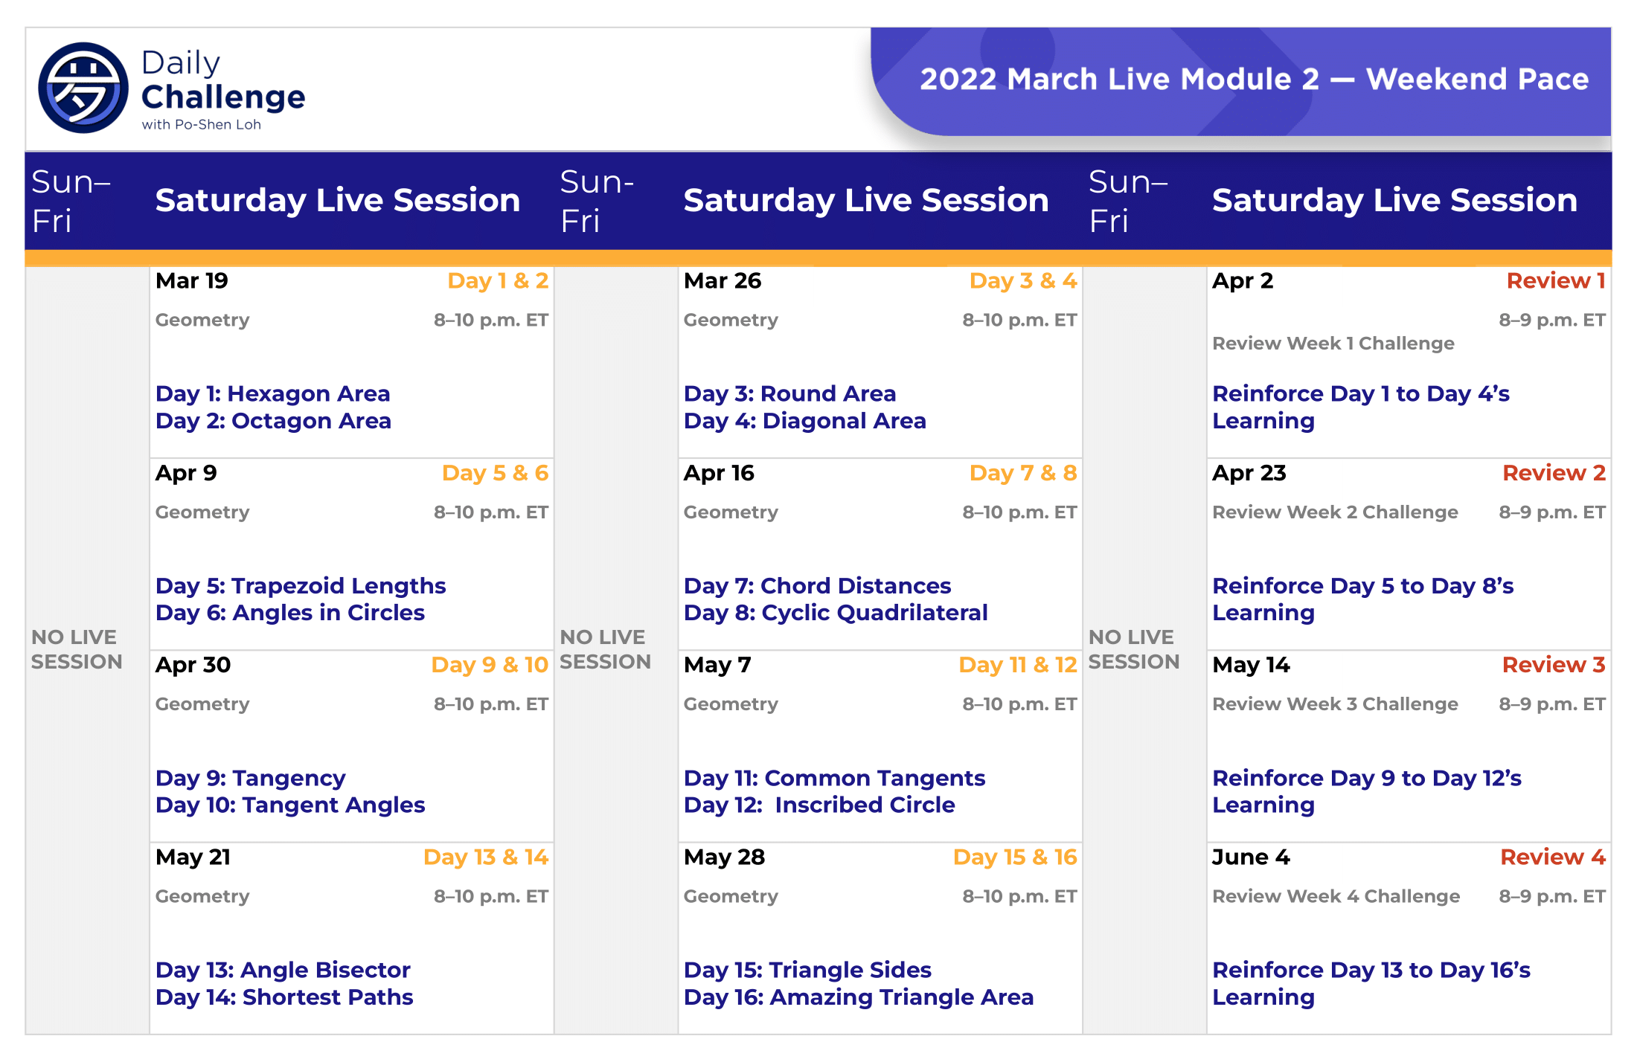
Task: Select Day 4: Diagonal Area lesson
Action: click(x=804, y=421)
